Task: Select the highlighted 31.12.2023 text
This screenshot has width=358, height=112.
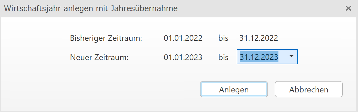Action: [x=259, y=57]
